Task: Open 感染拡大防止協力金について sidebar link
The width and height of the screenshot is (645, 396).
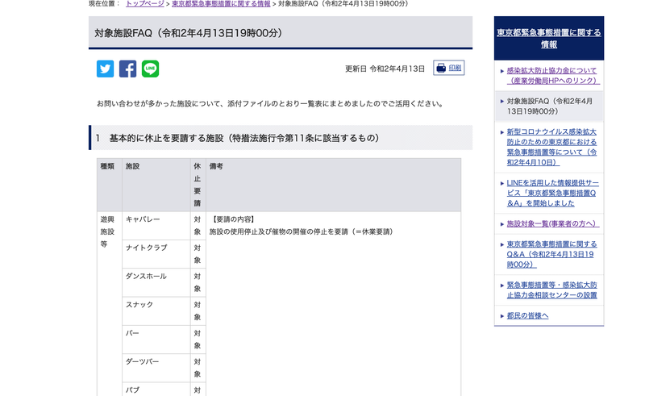Action: pyautogui.click(x=553, y=75)
